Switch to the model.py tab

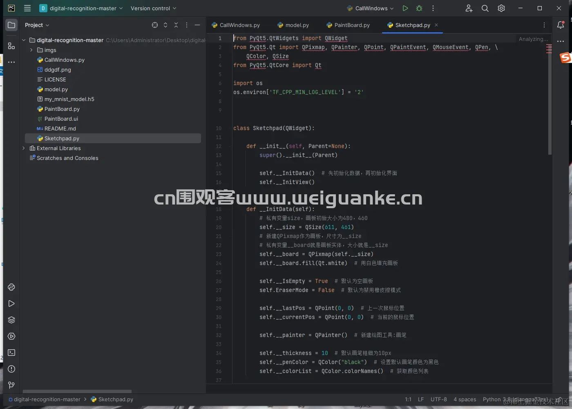[x=293, y=25]
